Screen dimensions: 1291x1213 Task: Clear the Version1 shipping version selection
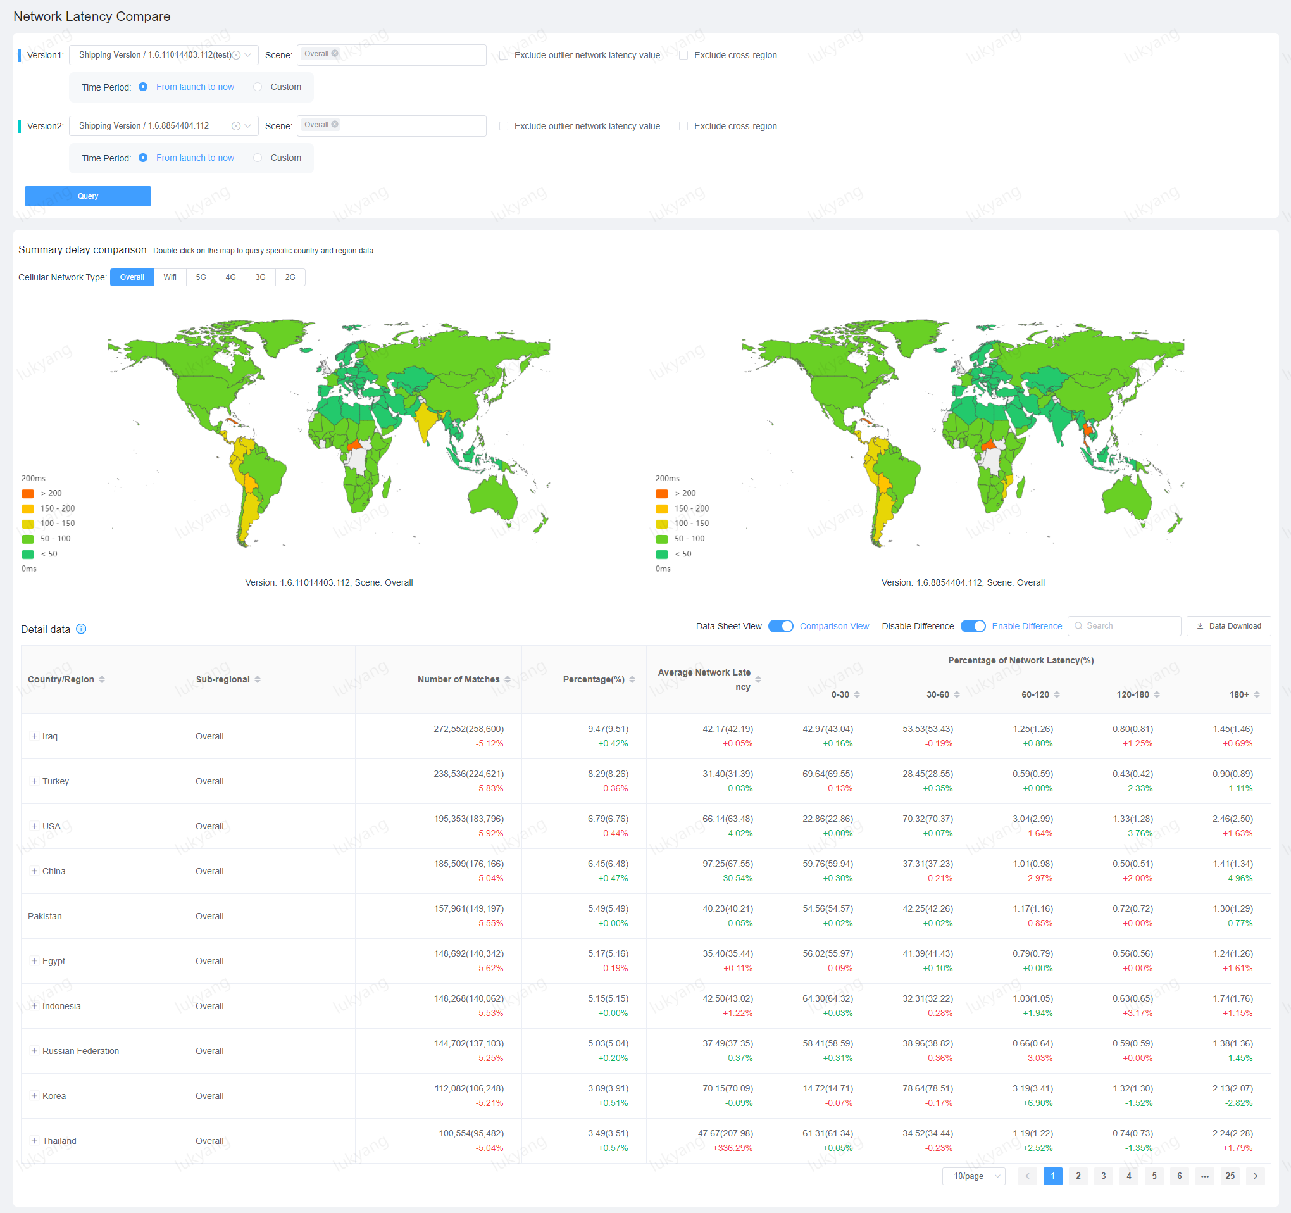pyautogui.click(x=238, y=54)
